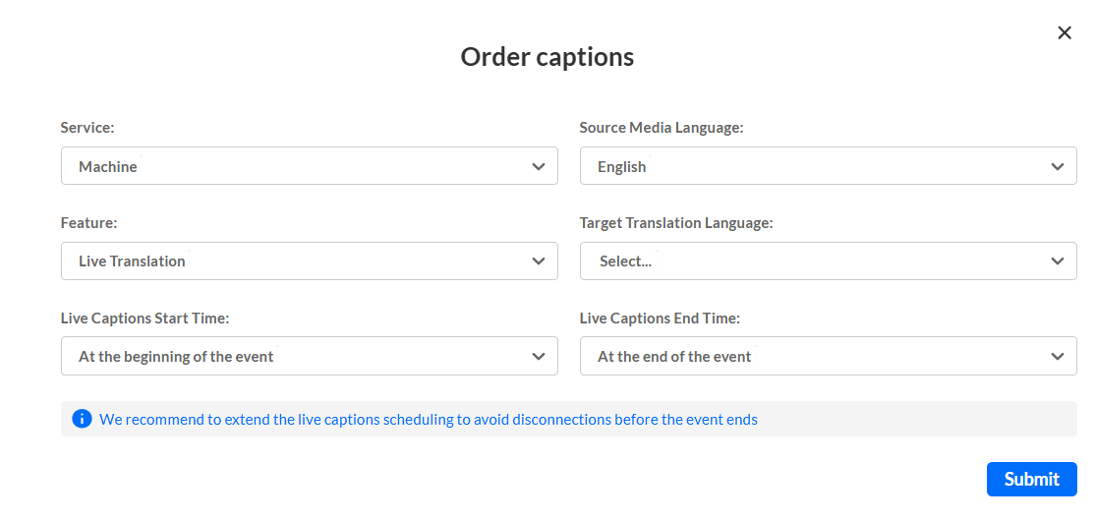Change the English source language selection
This screenshot has width=1095, height=522.
tap(814, 166)
